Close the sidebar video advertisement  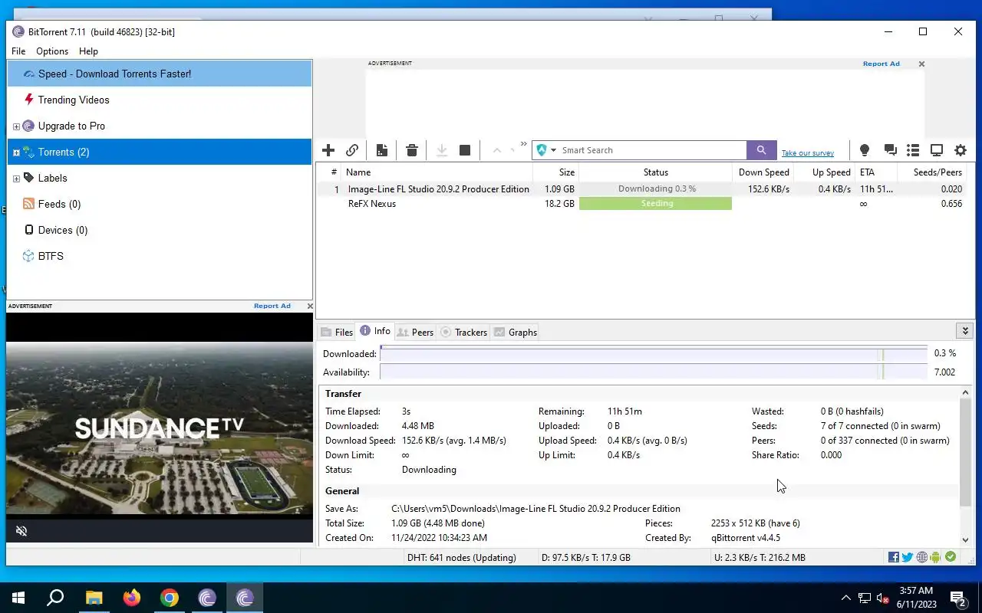pos(310,306)
